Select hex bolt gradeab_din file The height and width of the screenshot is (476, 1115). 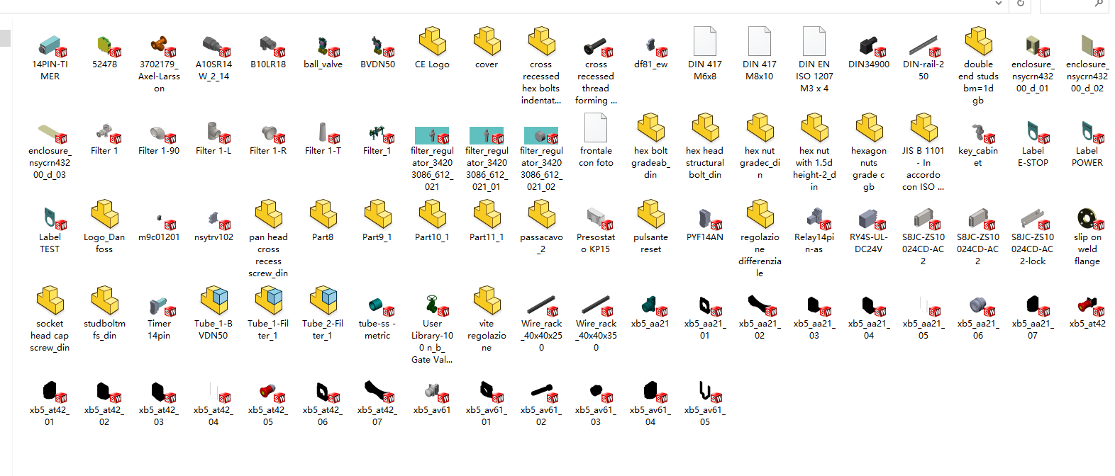tap(651, 128)
